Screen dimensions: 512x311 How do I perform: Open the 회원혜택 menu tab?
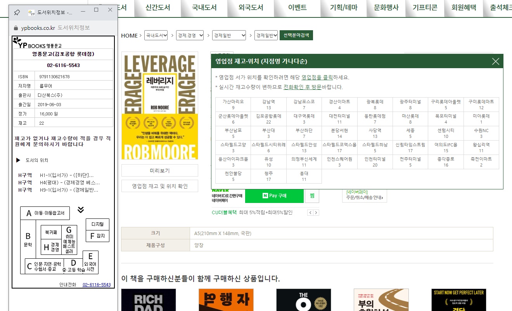pyautogui.click(x=464, y=7)
